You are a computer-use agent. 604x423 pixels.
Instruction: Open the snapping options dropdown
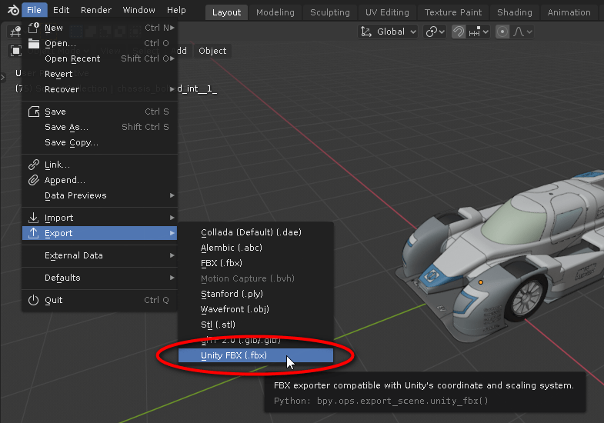click(x=479, y=32)
